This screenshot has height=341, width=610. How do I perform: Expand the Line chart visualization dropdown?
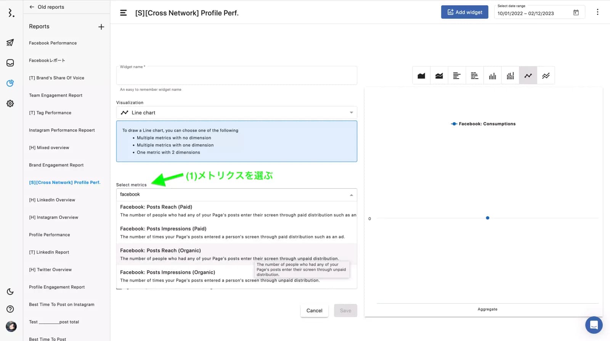point(351,113)
